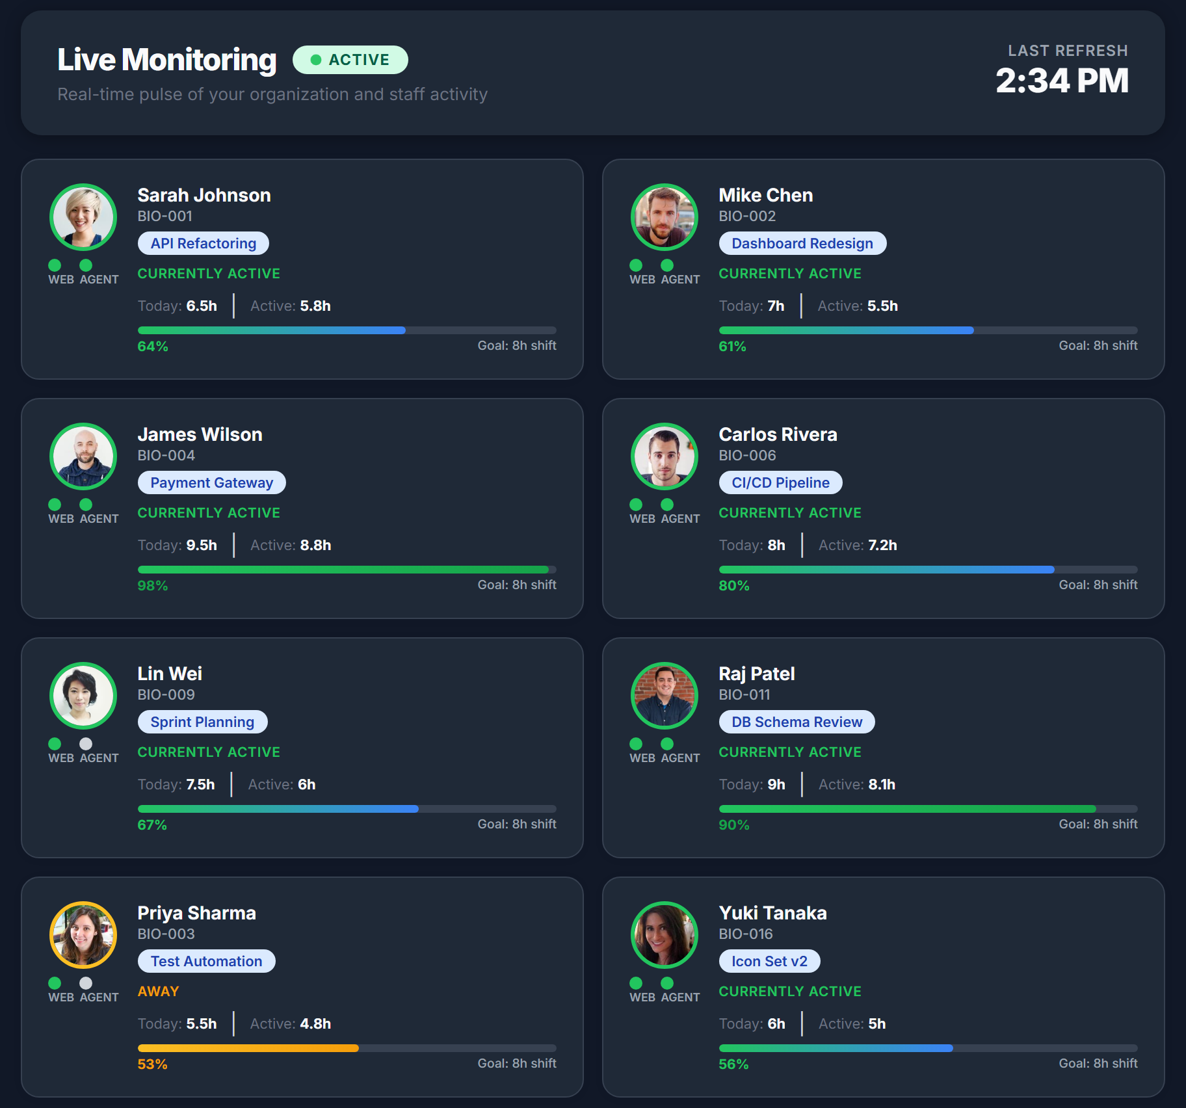Screen dimensions: 1186x1108
Task: Click Priya Sharma's AWAY status label
Action: click(159, 991)
